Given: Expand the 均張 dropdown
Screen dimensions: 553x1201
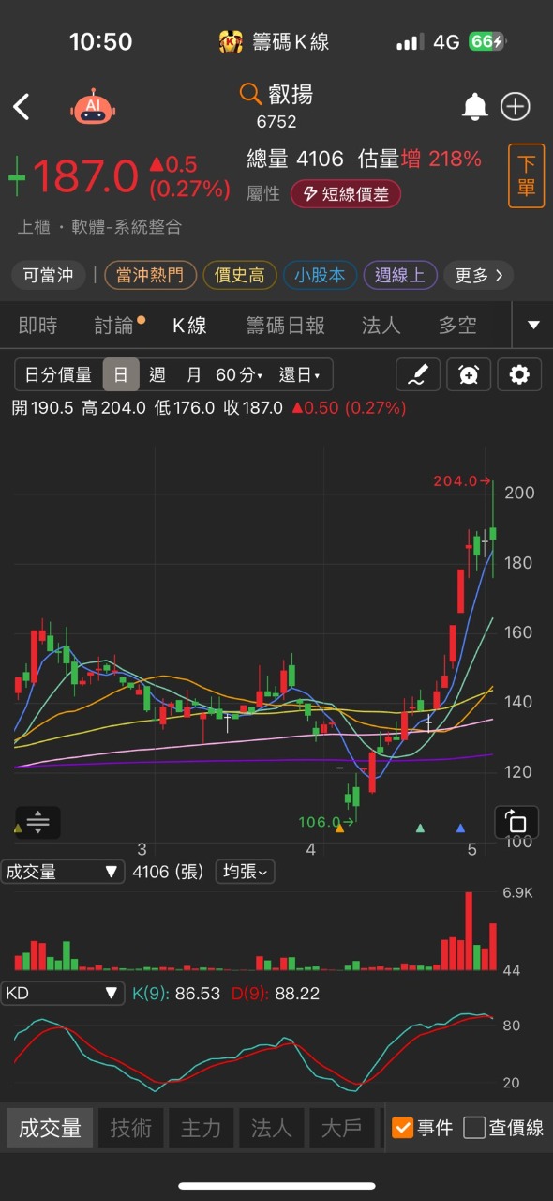Looking at the screenshot, I should 245,872.
